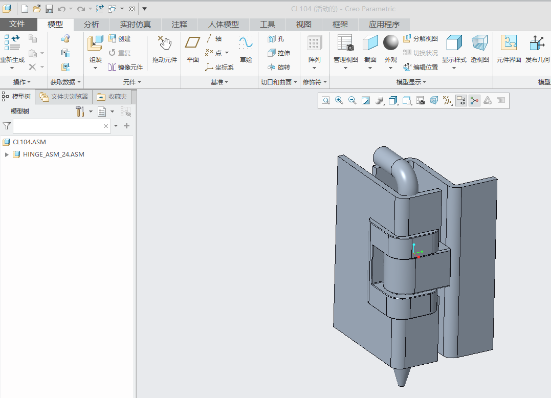This screenshot has width=551, height=398.
Task: Click the 重新生成 regenerate button
Action: click(x=12, y=52)
